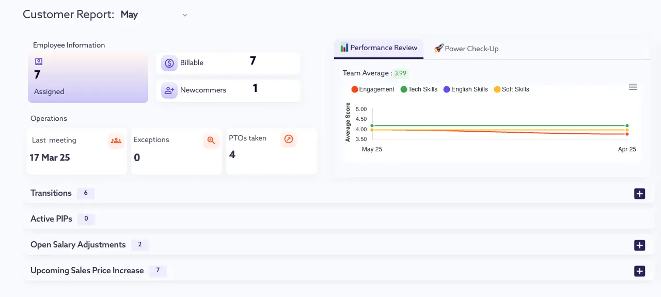Viewport: 661px width, 297px height.
Task: Click the Newcommers add-person icon
Action: (x=169, y=90)
